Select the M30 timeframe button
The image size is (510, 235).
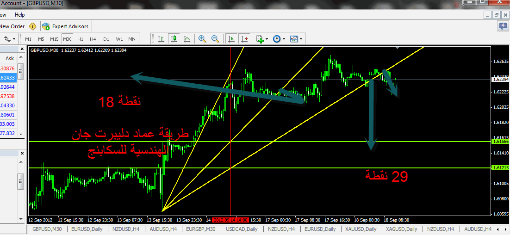[x=67, y=39]
